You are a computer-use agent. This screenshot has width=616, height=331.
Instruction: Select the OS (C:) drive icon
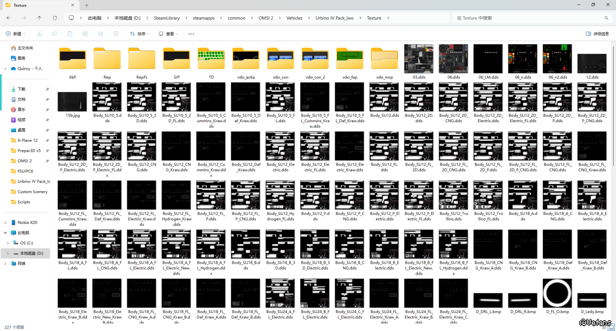point(15,243)
